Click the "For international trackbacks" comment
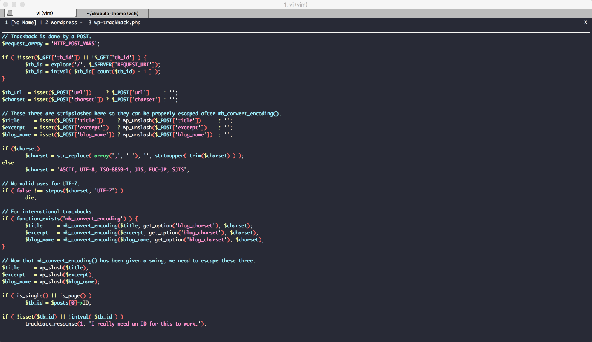 (48, 212)
